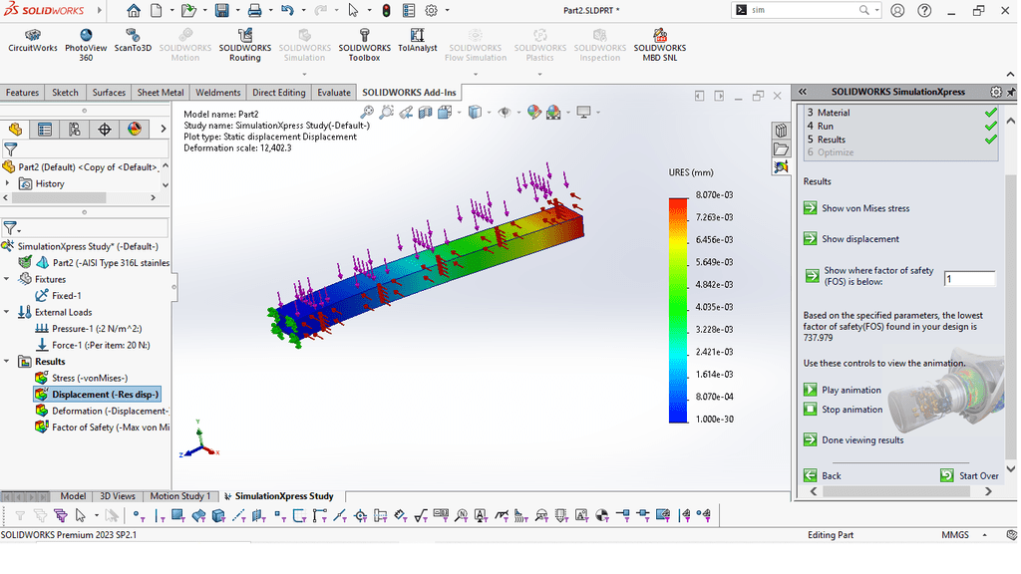
Task: Open the Motion Study 1 tab
Action: 179,496
